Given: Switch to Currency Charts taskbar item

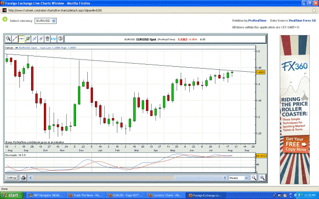Looking at the screenshot, I should (166, 195).
